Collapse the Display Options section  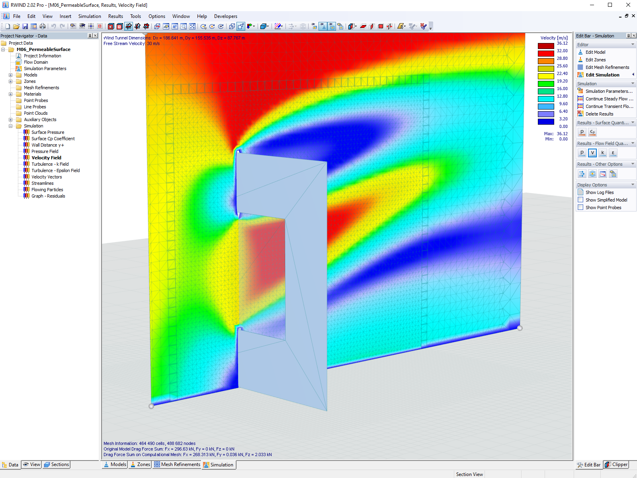click(x=633, y=184)
